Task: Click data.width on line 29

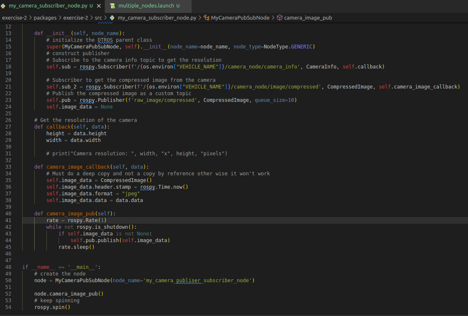Action: point(85,140)
